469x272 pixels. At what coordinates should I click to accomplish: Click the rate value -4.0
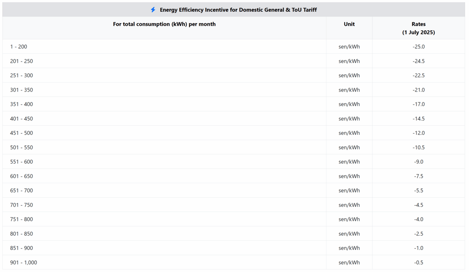point(419,219)
